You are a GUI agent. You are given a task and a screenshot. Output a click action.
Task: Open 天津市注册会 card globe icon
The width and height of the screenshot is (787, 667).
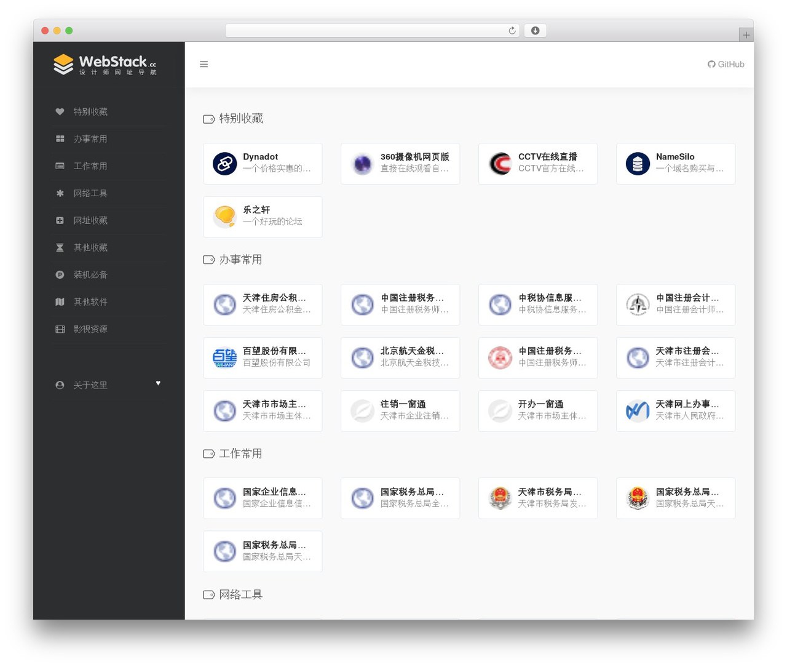point(638,357)
